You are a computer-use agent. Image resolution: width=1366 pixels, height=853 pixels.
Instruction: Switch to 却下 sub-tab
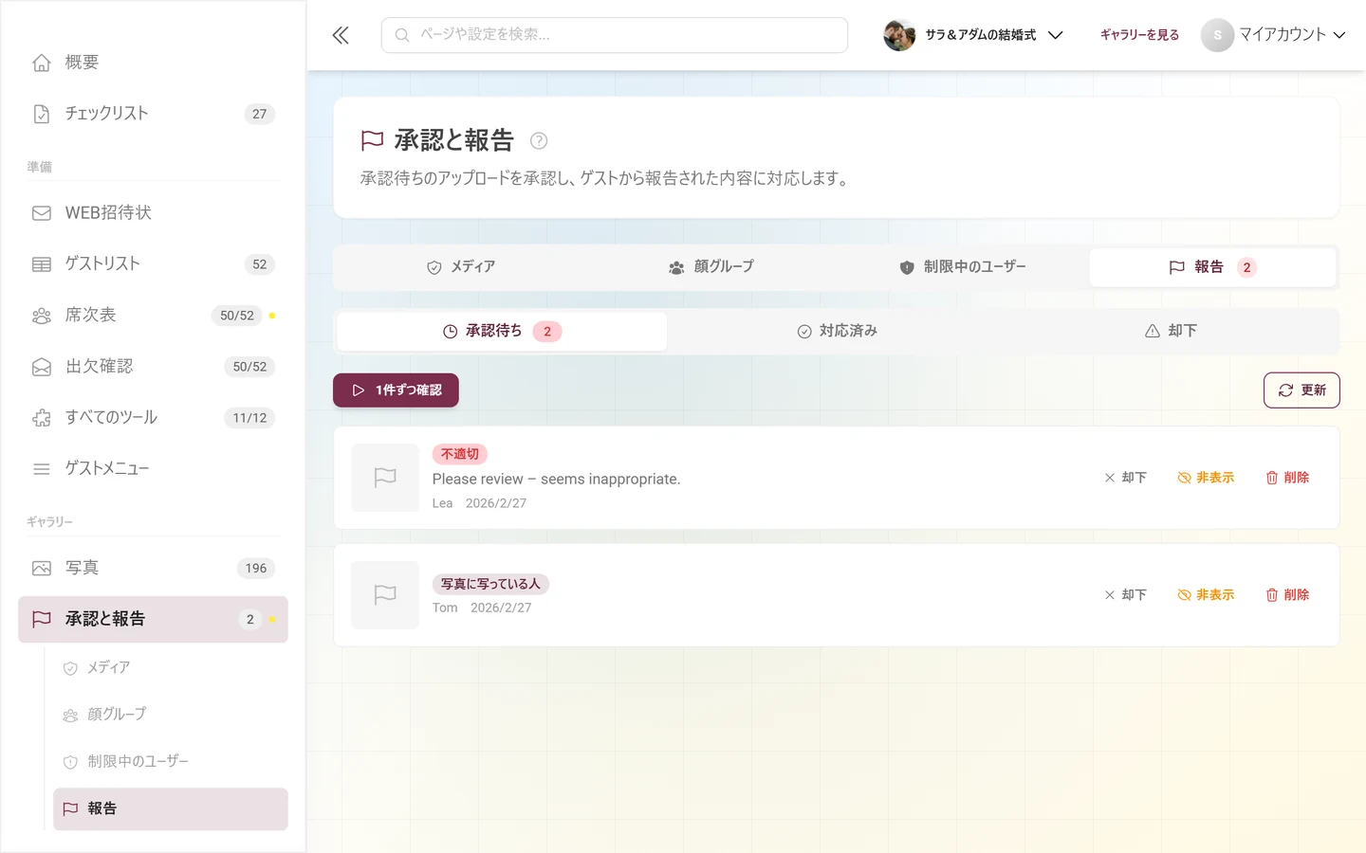pyautogui.click(x=1171, y=332)
